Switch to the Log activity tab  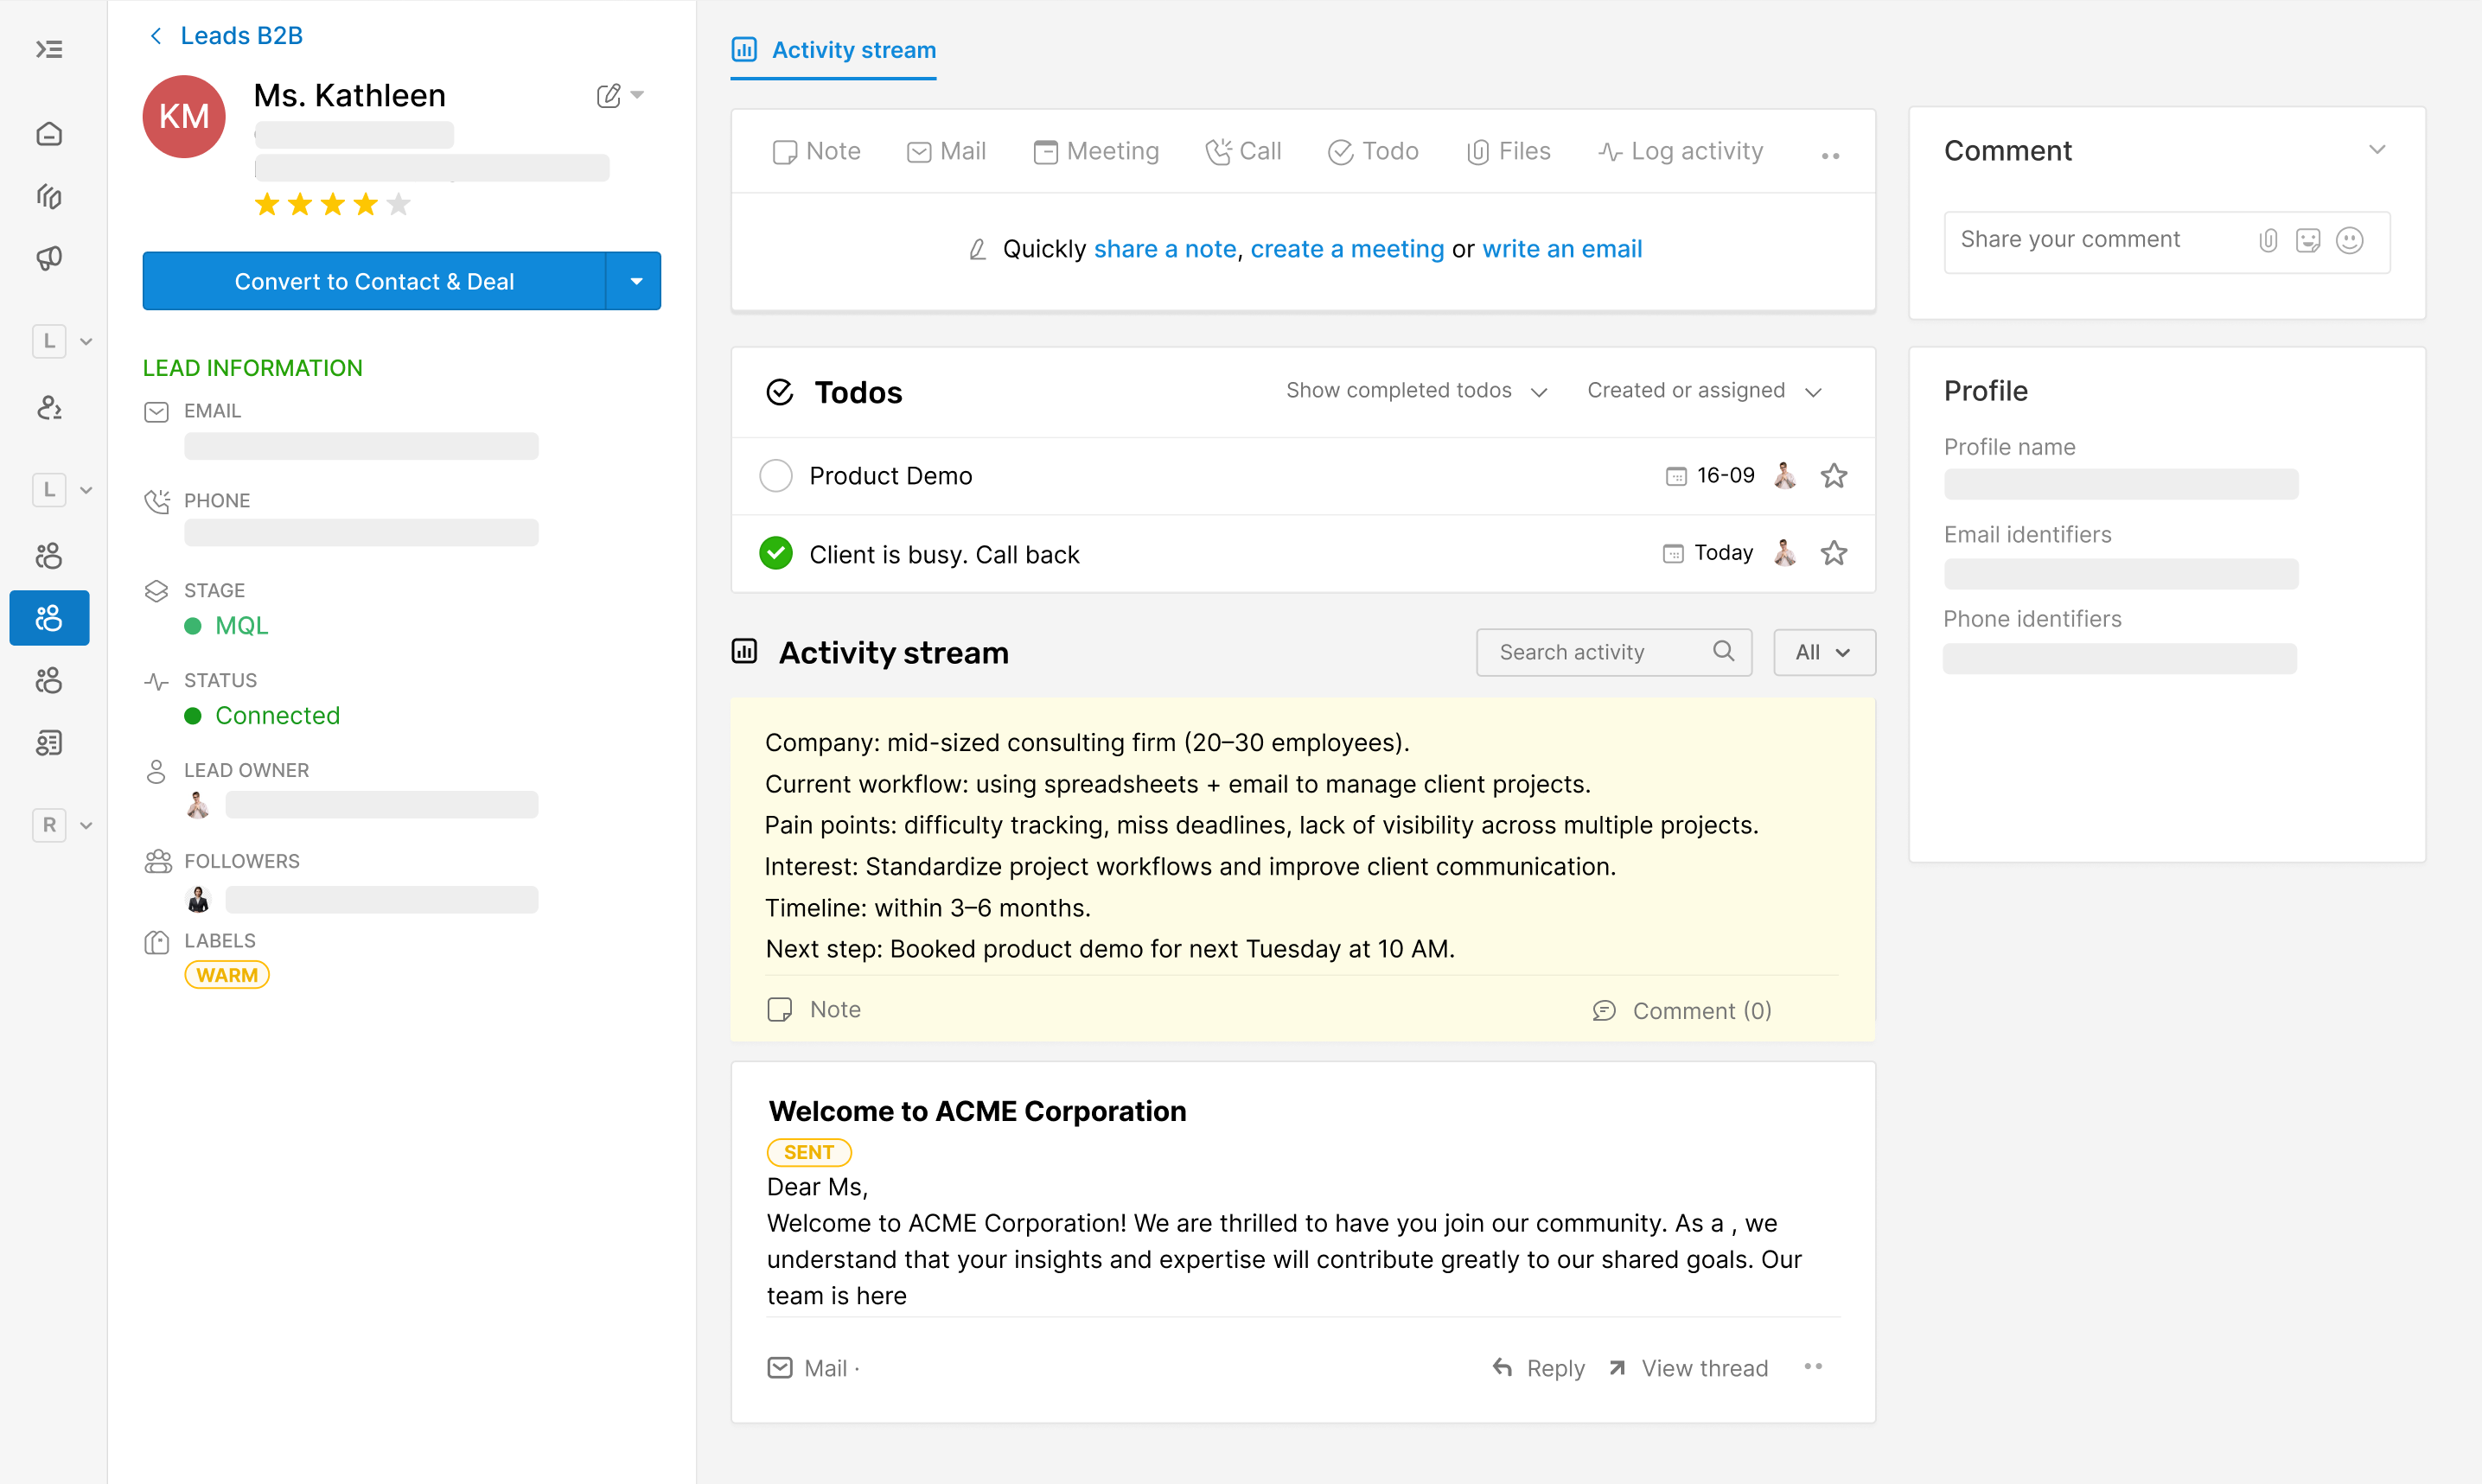(x=1680, y=151)
